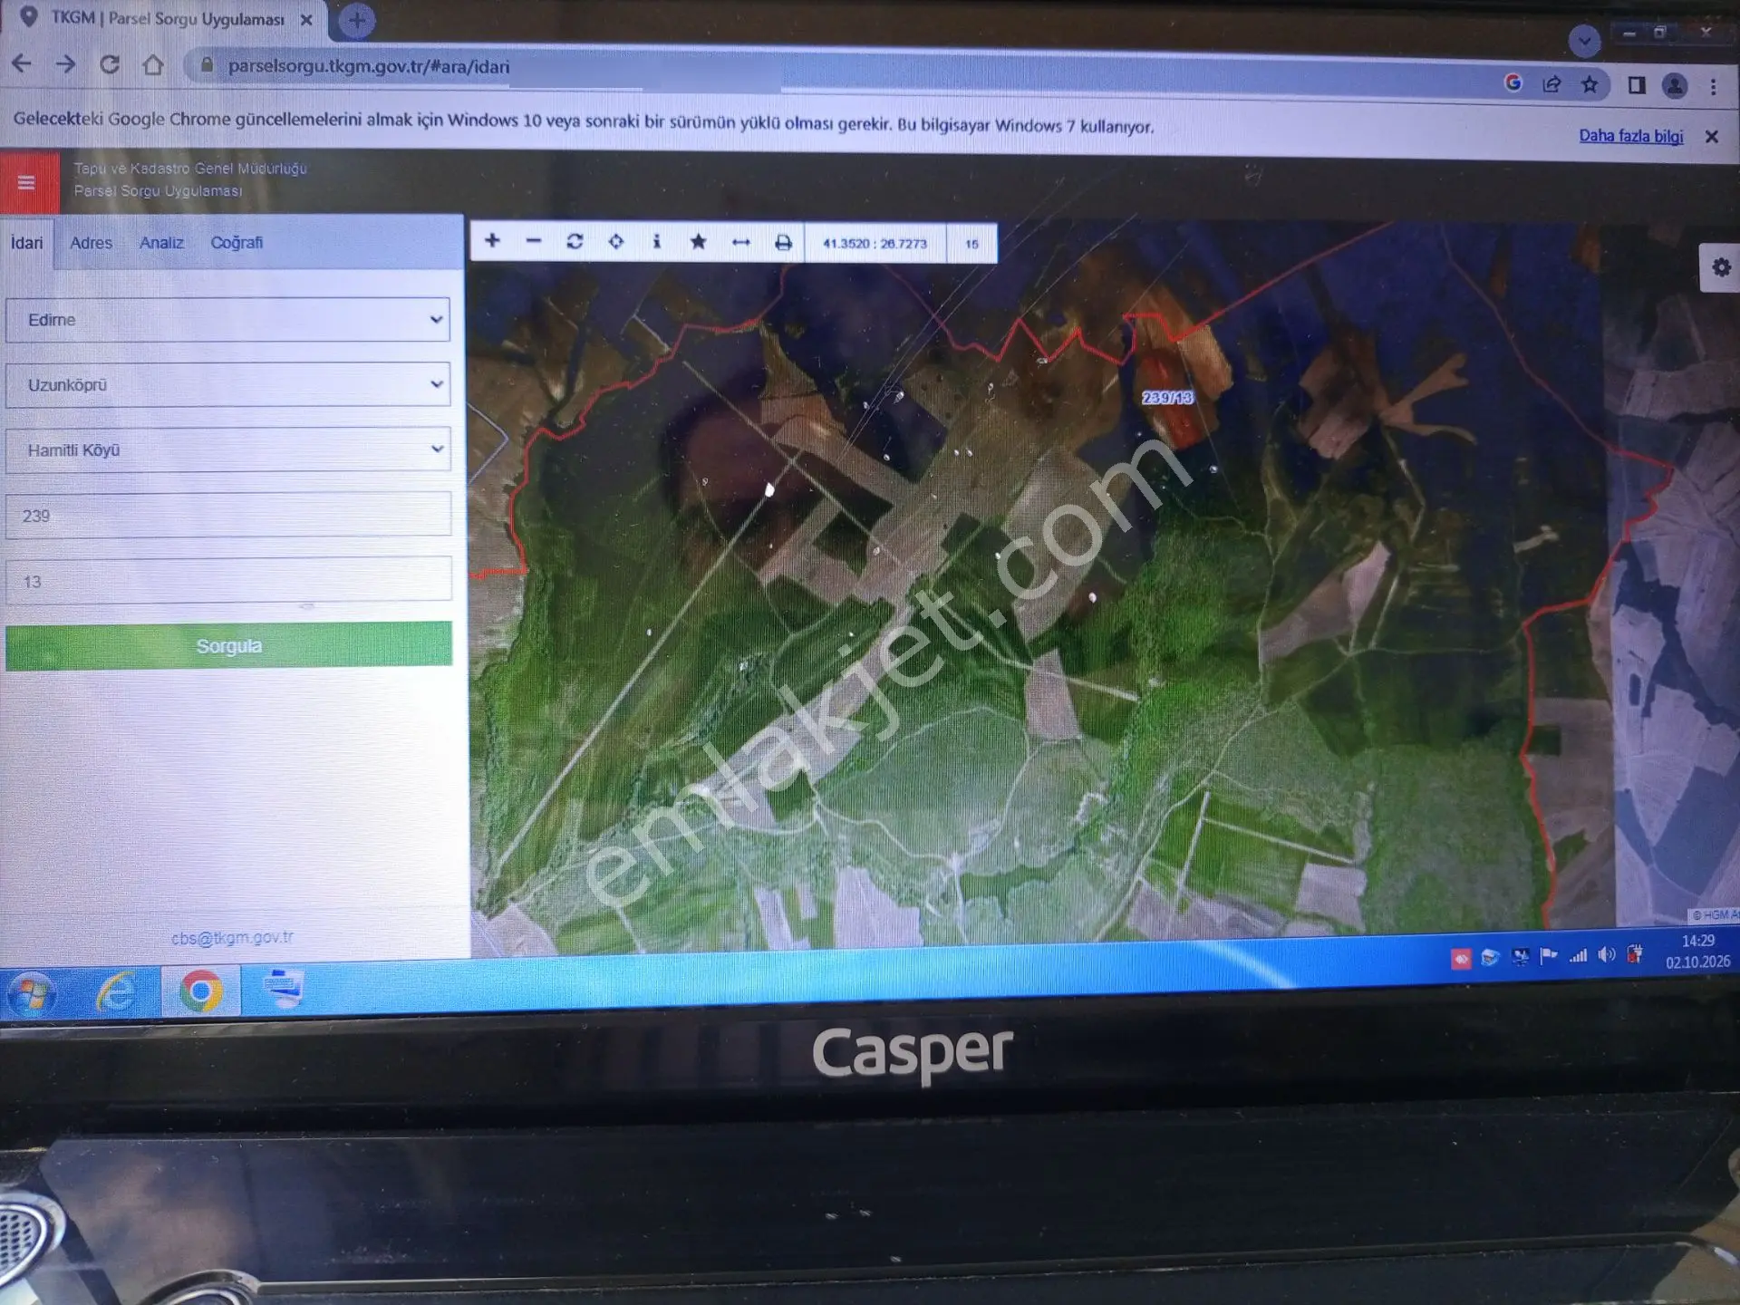
Task: Open the favorites star in map toolbar
Action: click(698, 242)
